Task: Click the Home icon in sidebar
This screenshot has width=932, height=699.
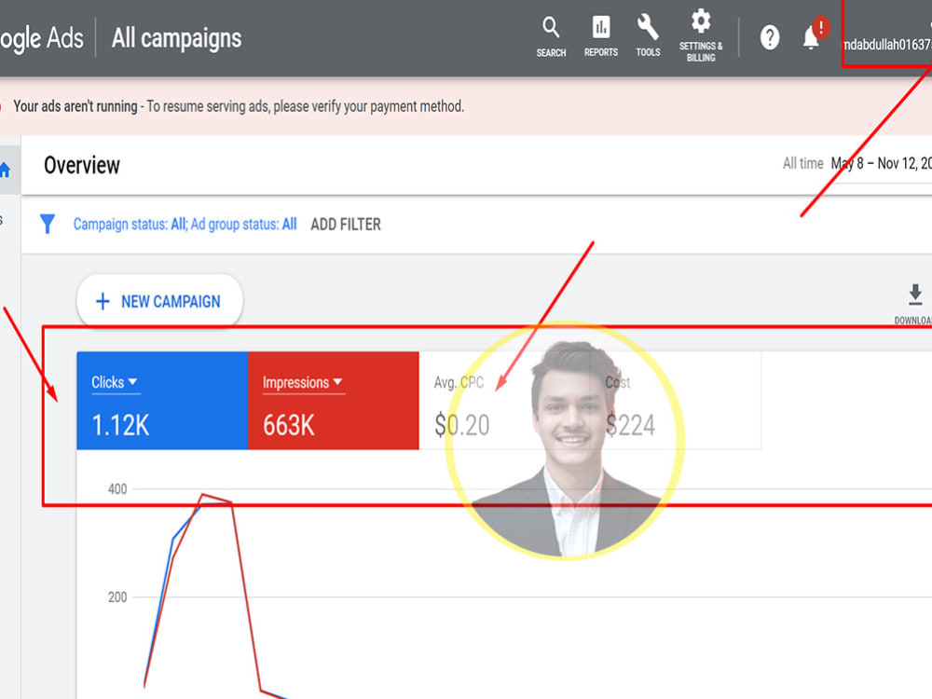Action: [x=6, y=170]
